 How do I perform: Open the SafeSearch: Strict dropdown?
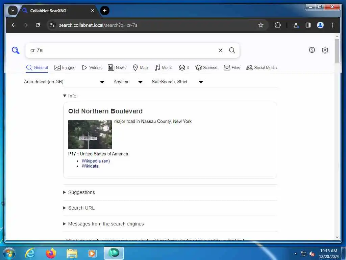click(177, 82)
